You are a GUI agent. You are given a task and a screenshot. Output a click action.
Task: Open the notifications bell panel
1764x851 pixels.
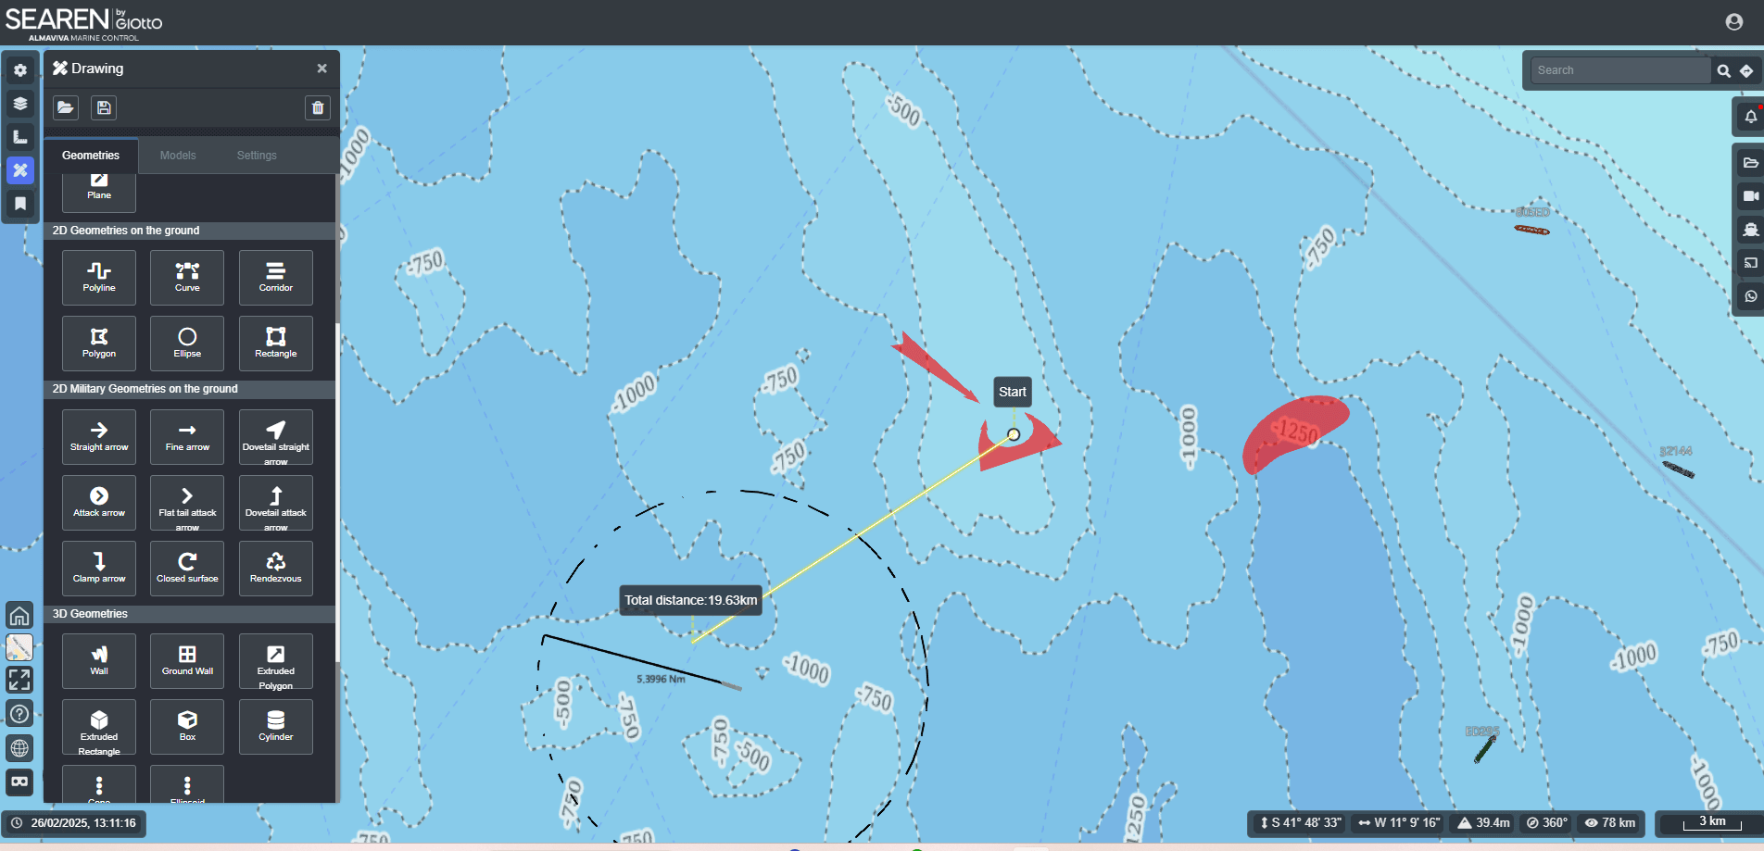click(x=1749, y=117)
